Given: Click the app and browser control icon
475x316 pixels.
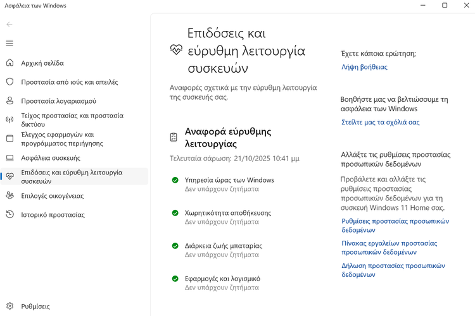Looking at the screenshot, I should (x=9, y=139).
